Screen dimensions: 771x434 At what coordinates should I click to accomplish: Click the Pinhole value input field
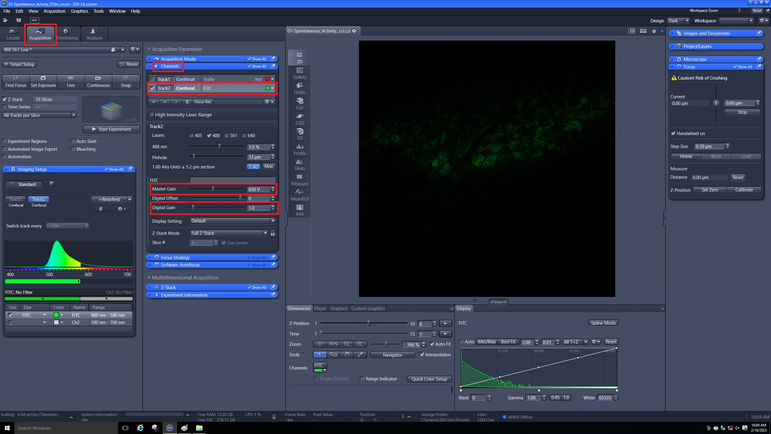(x=258, y=157)
